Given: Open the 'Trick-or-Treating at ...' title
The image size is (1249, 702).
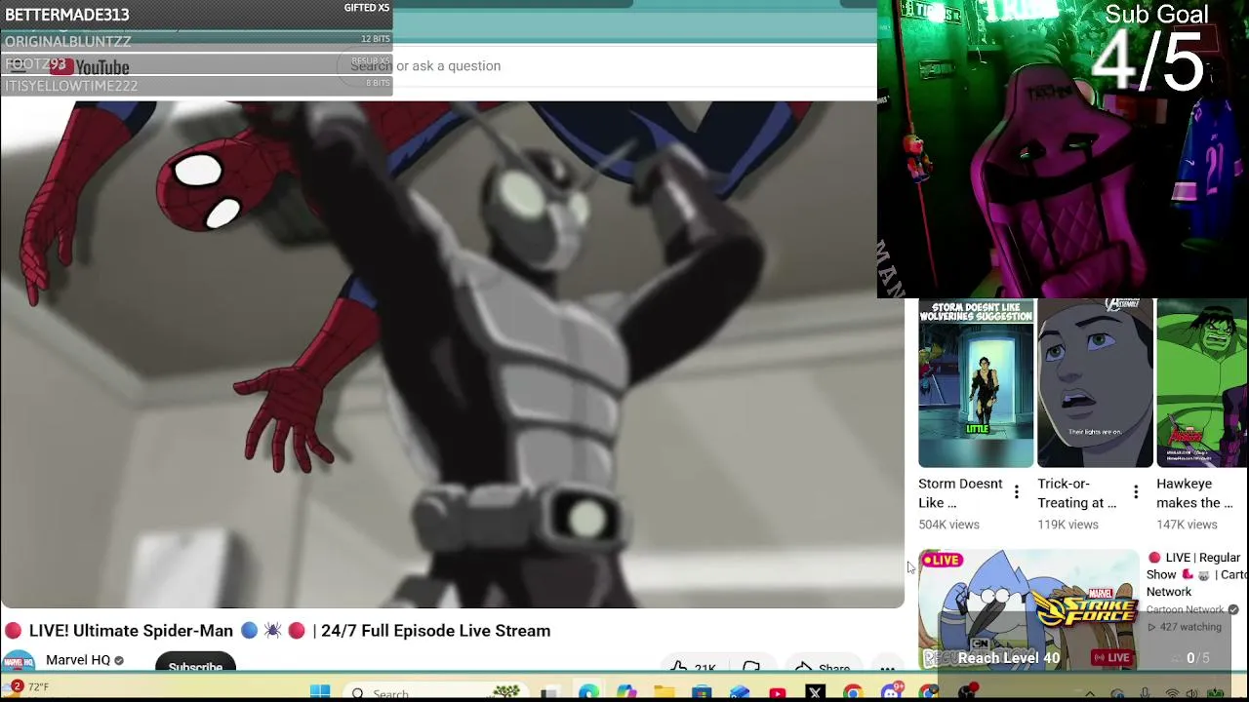Looking at the screenshot, I should click(1077, 493).
